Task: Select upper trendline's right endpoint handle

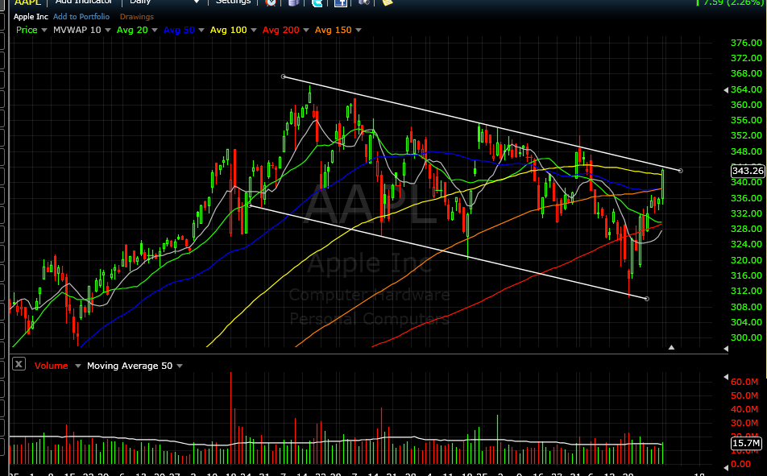Action: pos(681,171)
